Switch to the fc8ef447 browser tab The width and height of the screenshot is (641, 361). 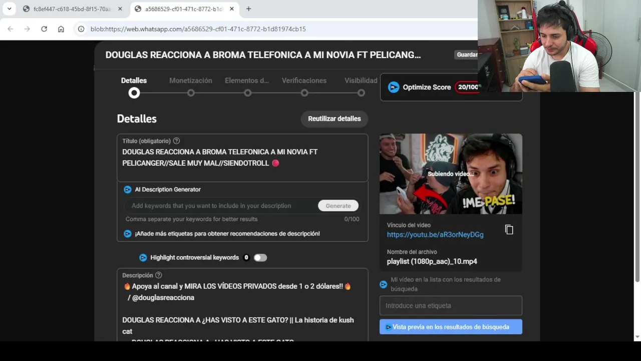73,9
